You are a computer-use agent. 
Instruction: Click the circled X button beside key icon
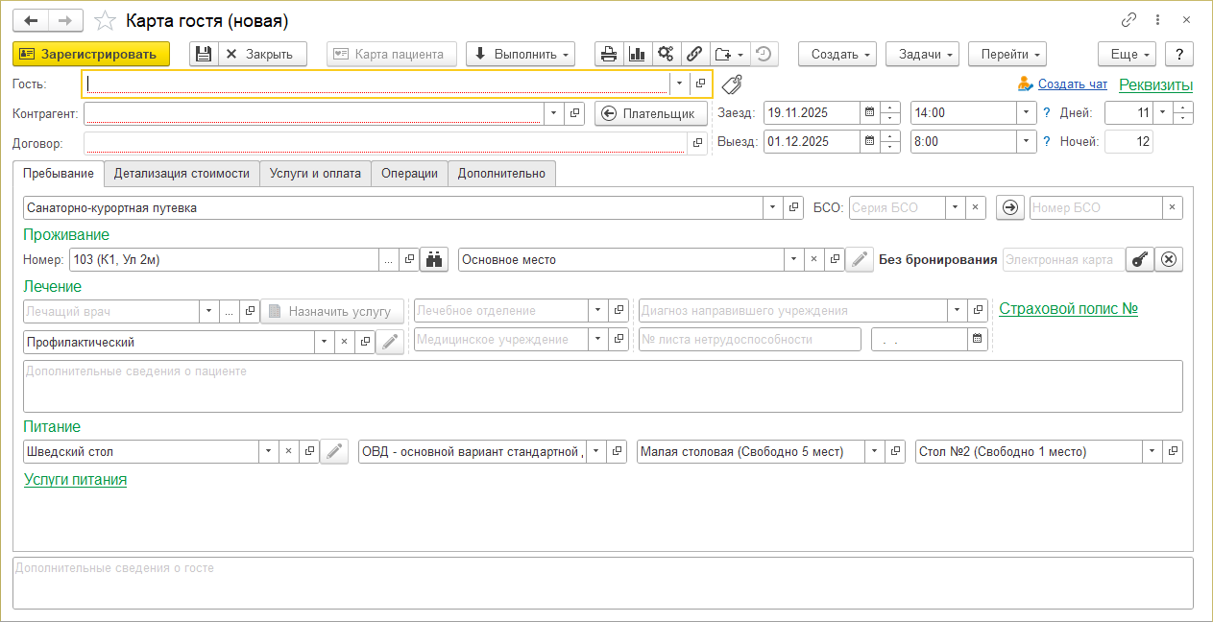point(1168,259)
